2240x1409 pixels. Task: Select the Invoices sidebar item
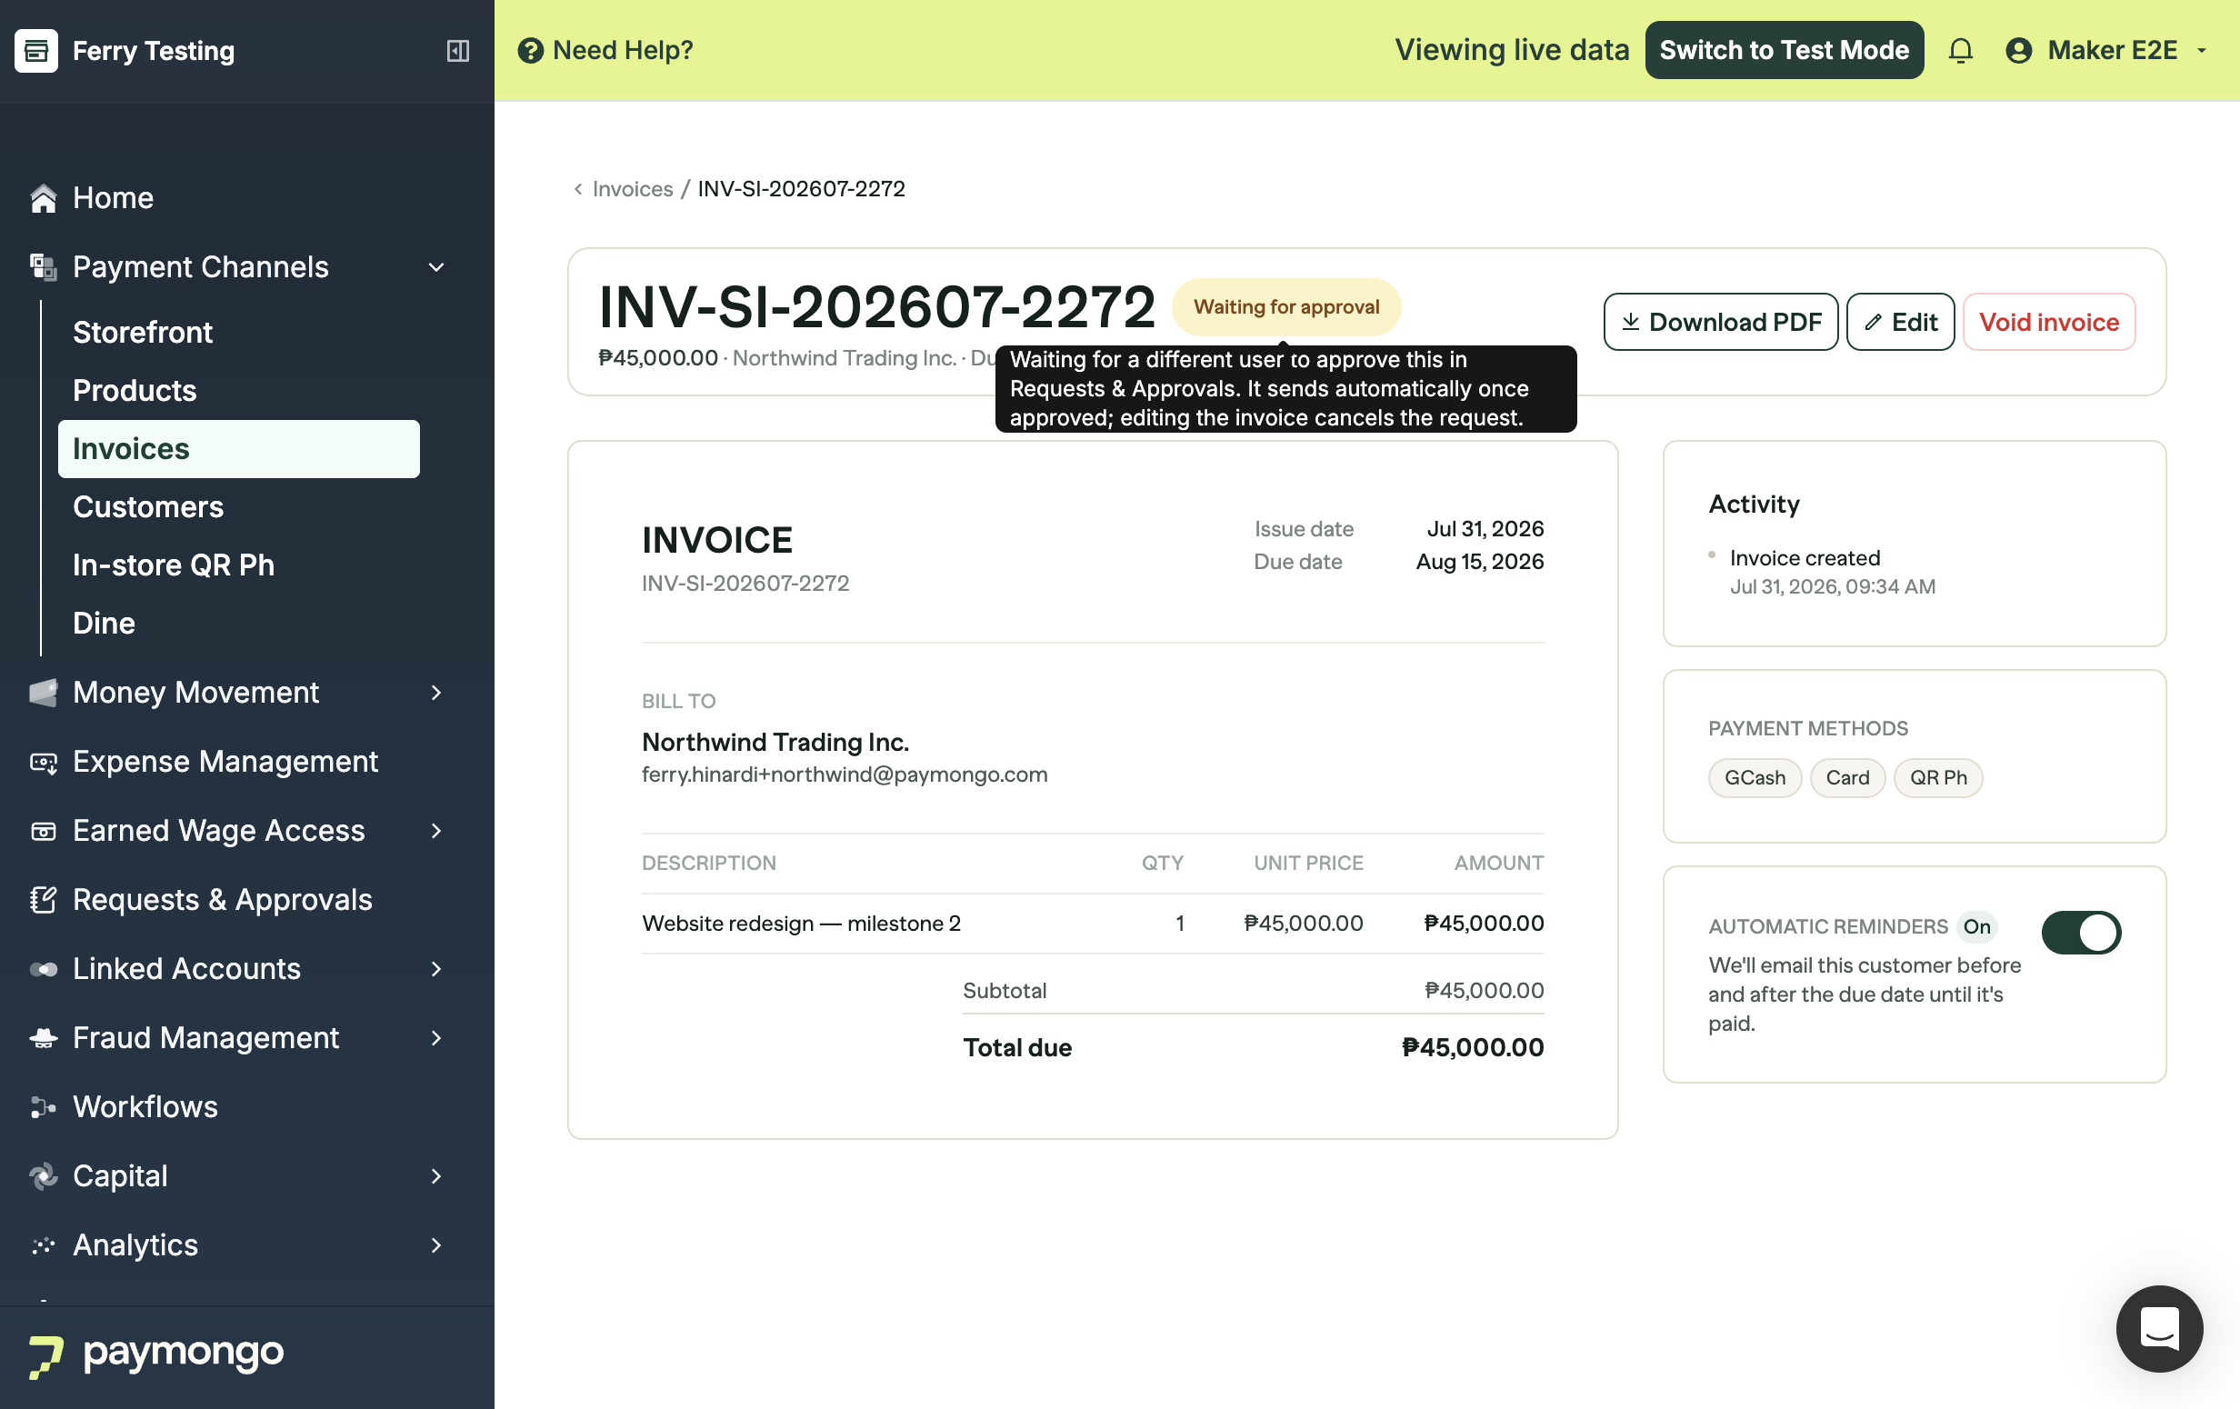pyautogui.click(x=239, y=449)
